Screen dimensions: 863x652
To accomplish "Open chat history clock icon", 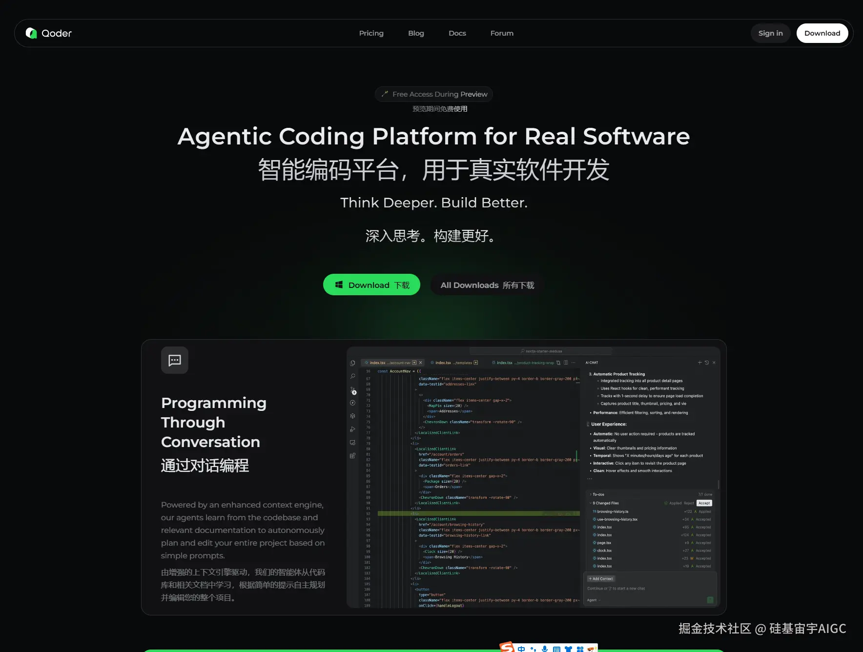I will point(706,363).
